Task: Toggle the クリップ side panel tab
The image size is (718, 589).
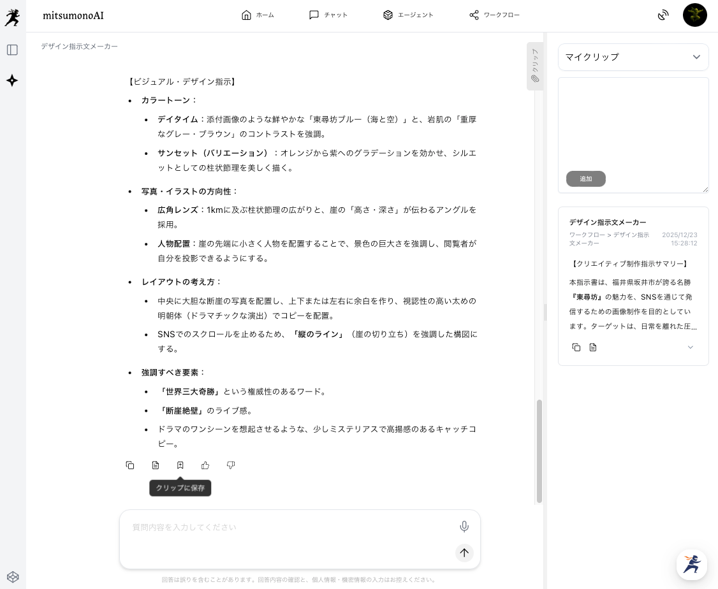Action: click(x=534, y=66)
